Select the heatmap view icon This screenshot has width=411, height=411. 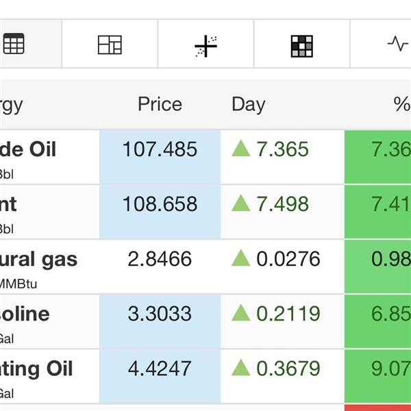click(301, 45)
